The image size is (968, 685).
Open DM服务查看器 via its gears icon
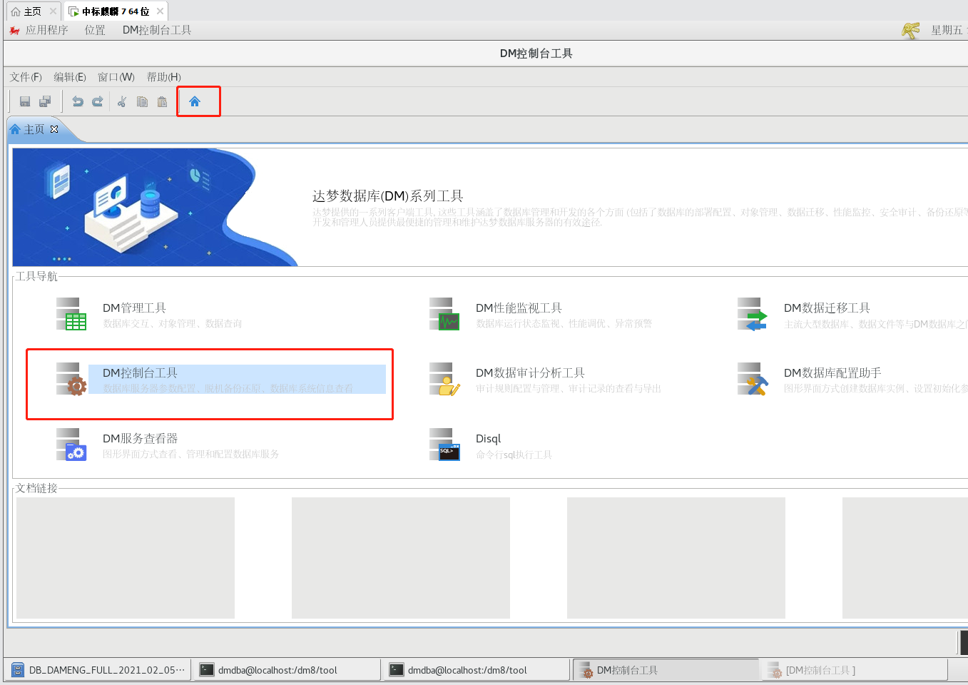click(x=71, y=445)
